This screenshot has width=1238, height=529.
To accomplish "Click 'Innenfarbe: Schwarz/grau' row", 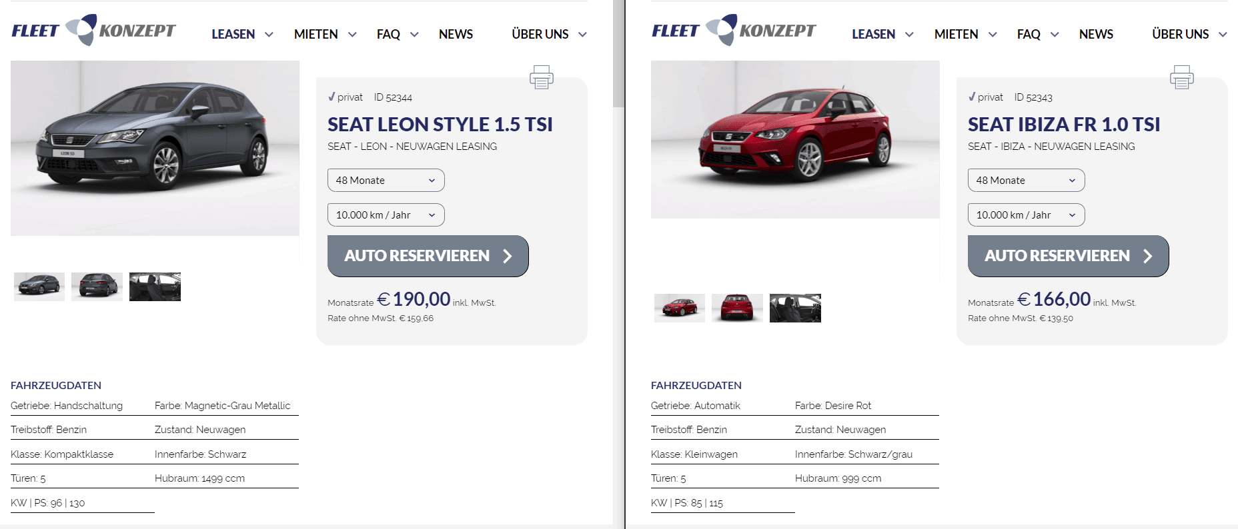I will click(x=854, y=454).
